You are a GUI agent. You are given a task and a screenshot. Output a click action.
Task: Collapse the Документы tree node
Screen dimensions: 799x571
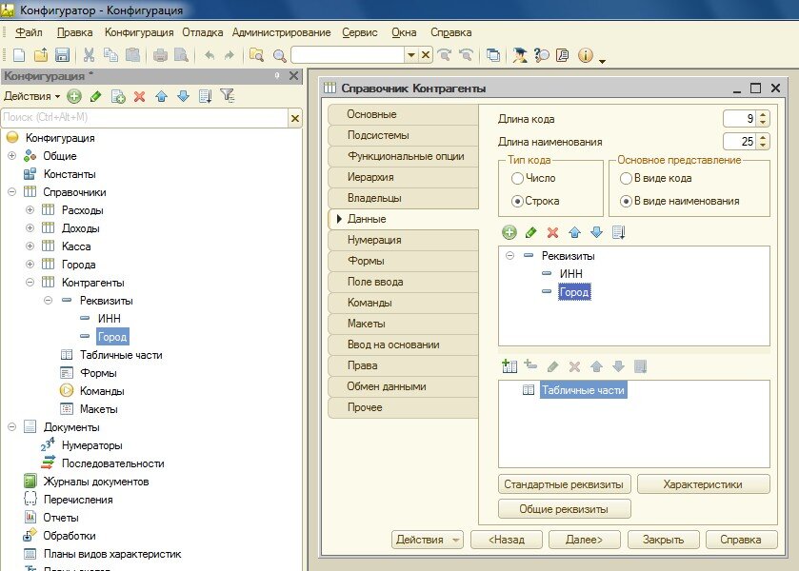click(x=11, y=427)
